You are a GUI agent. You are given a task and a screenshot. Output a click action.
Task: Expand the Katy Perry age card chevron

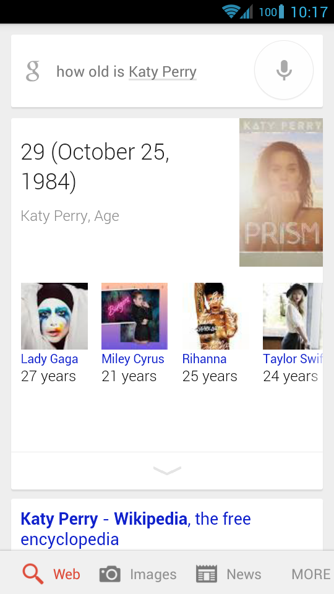(167, 470)
